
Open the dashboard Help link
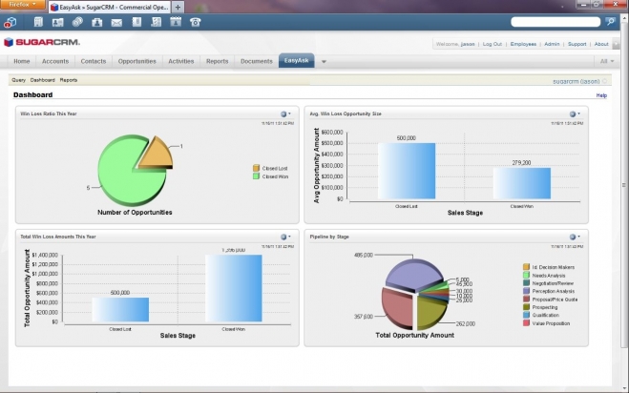(x=601, y=95)
